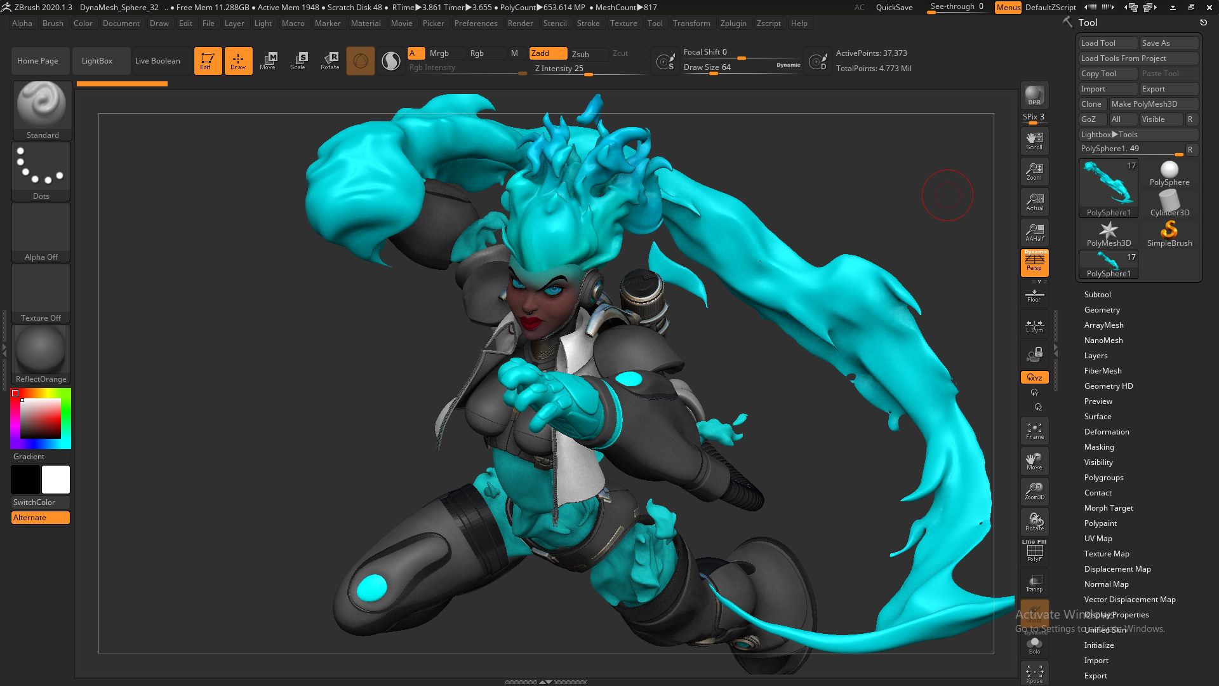
Task: Open the Transform menu
Action: [691, 24]
